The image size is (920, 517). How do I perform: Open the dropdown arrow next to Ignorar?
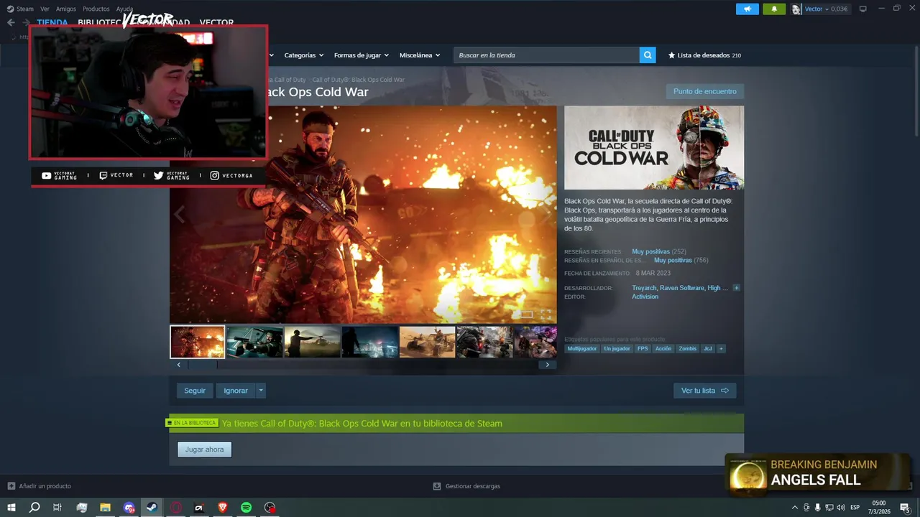click(261, 391)
